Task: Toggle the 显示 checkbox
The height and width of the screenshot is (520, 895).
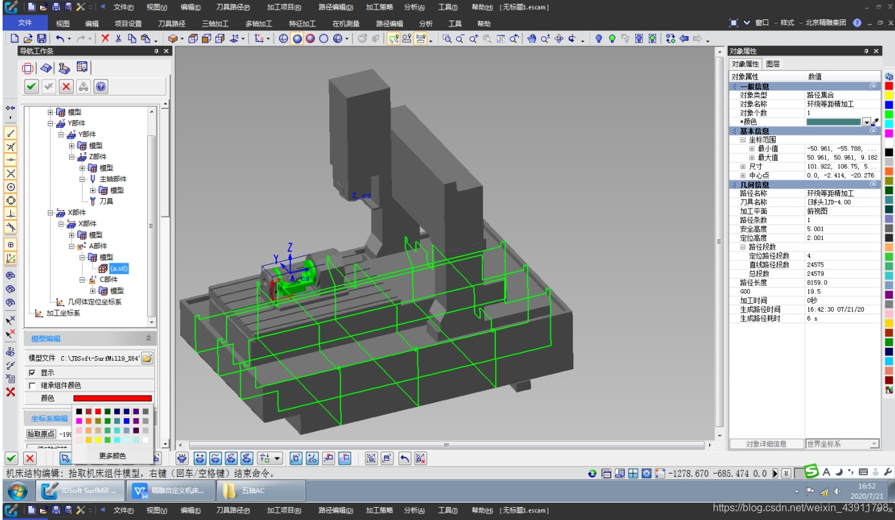Action: [32, 373]
